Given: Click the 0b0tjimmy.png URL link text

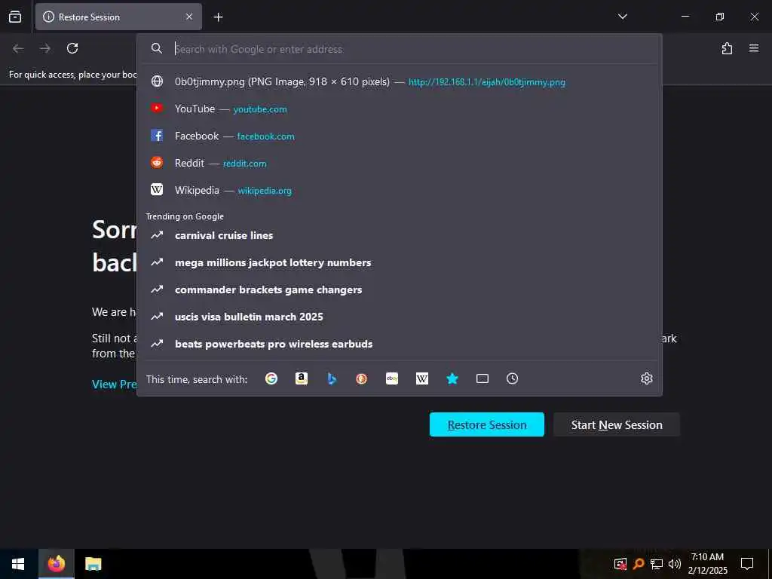Looking at the screenshot, I should coord(487,82).
